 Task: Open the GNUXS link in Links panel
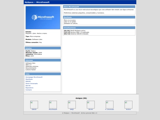[x=28, y=81]
